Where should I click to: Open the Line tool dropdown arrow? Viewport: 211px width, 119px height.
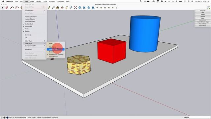[x=13, y=8]
